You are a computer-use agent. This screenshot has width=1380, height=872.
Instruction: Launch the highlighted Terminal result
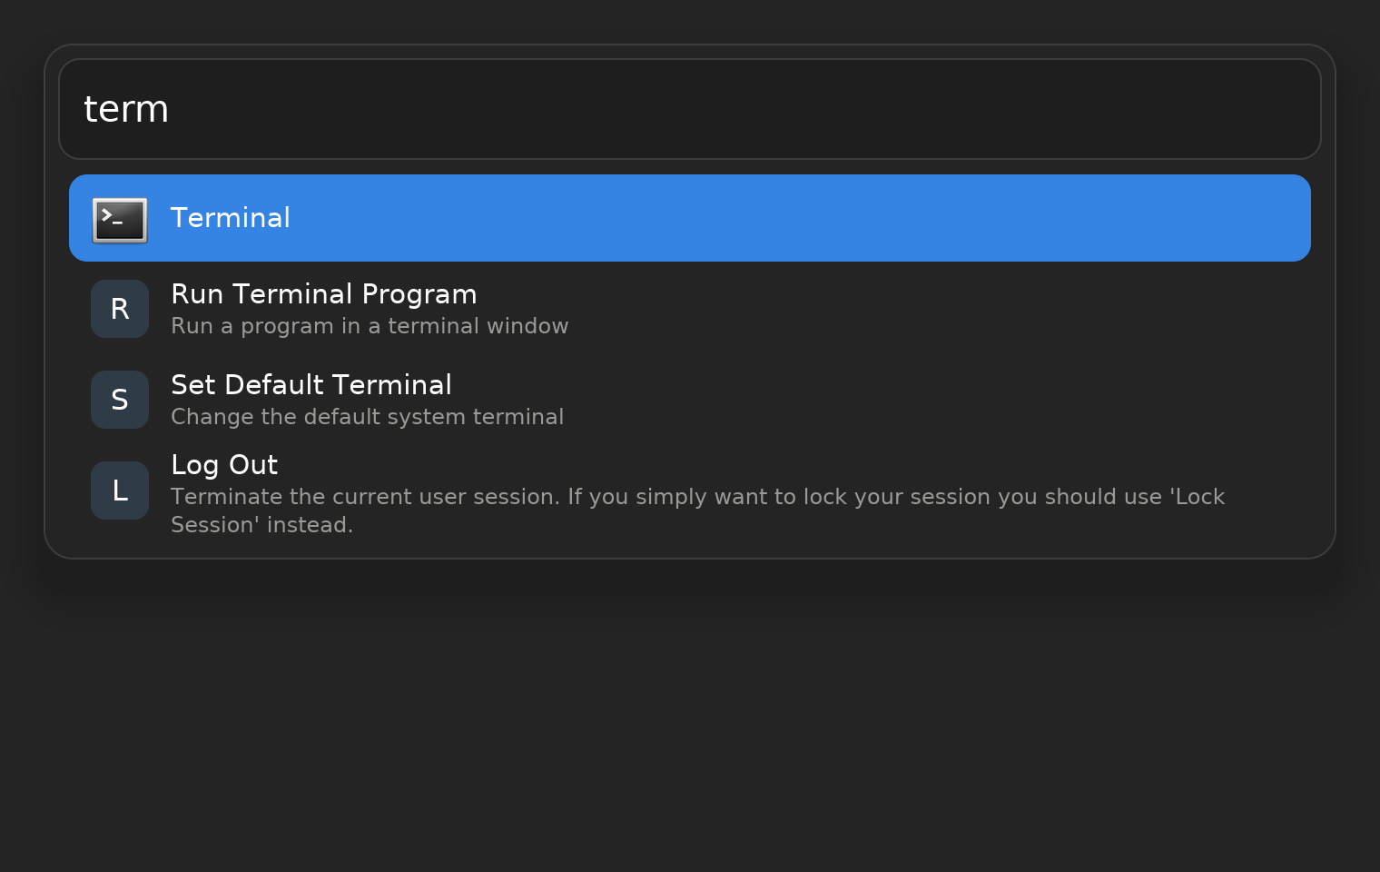(x=690, y=218)
